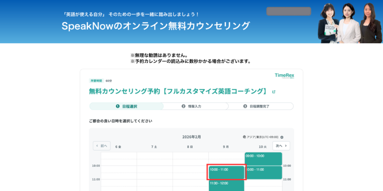
Task: Click the 8 日 day header
Action: [190, 147]
